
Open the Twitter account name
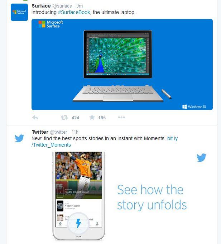pyautogui.click(x=40, y=132)
